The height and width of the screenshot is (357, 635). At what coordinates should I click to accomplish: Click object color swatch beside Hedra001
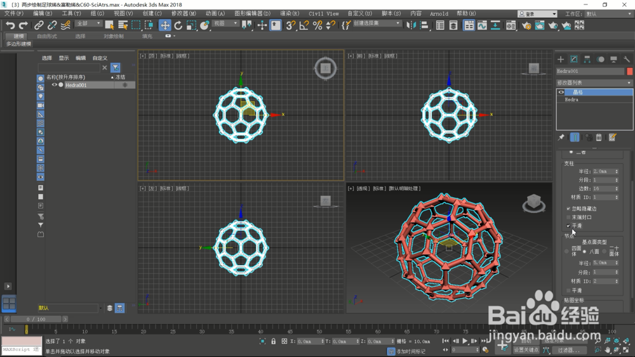click(629, 71)
